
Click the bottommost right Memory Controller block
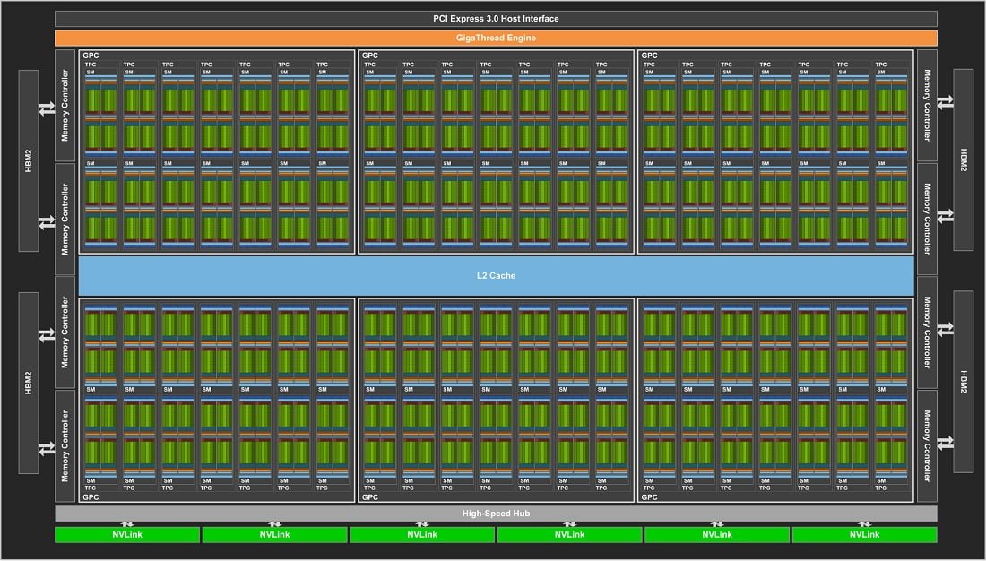click(x=927, y=444)
